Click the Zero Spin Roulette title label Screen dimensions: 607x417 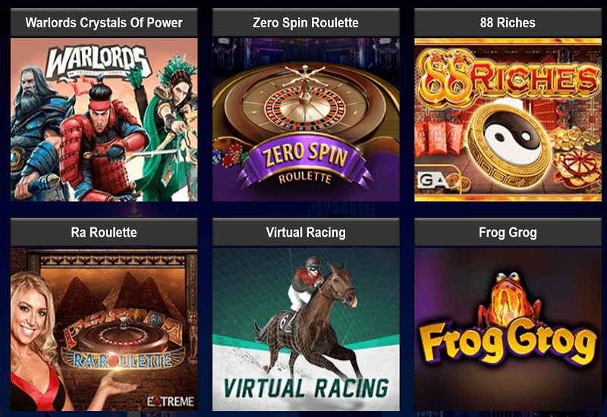pyautogui.click(x=306, y=23)
